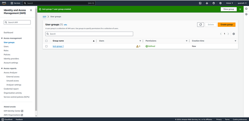
Task: Refresh the user groups list
Action: tap(201, 24)
